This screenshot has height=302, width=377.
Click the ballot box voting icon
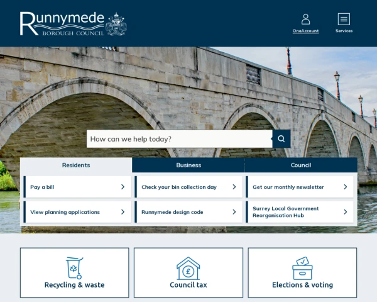[x=302, y=268]
